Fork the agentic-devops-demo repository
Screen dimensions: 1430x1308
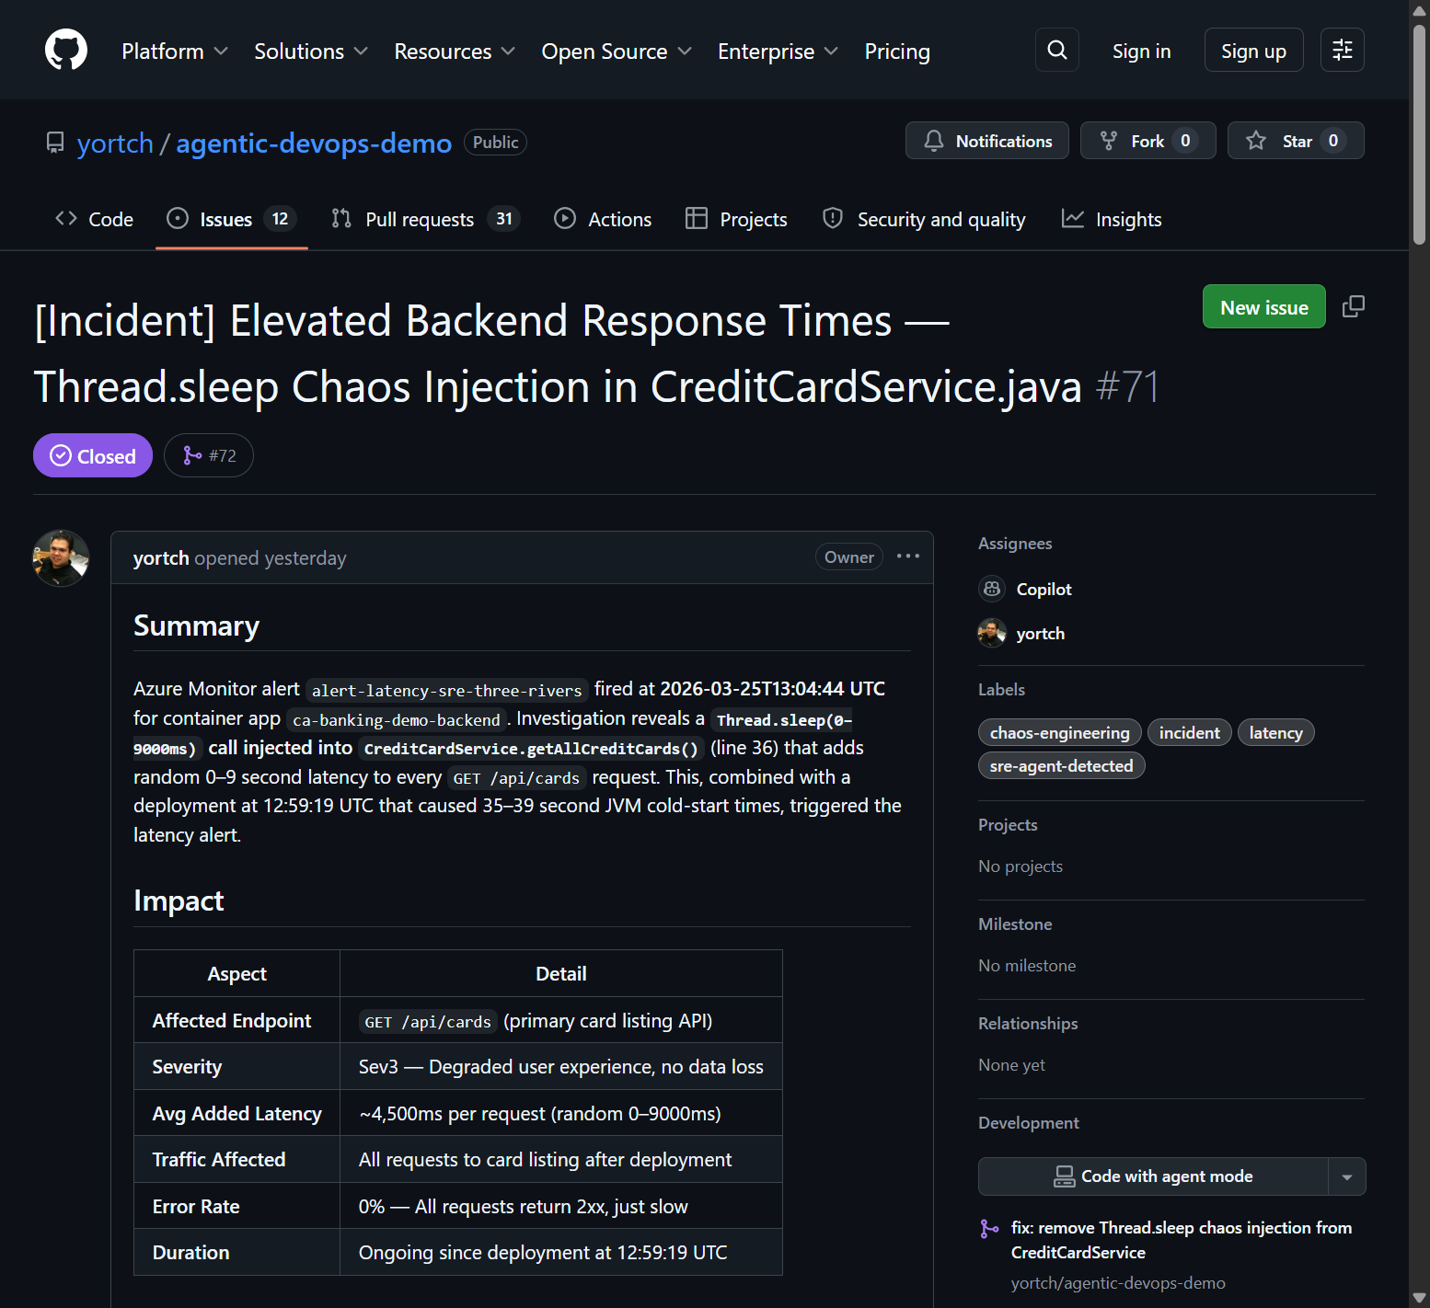click(x=1147, y=140)
